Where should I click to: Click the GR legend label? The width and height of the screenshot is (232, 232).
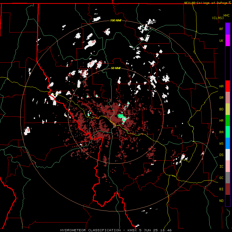[221, 98]
